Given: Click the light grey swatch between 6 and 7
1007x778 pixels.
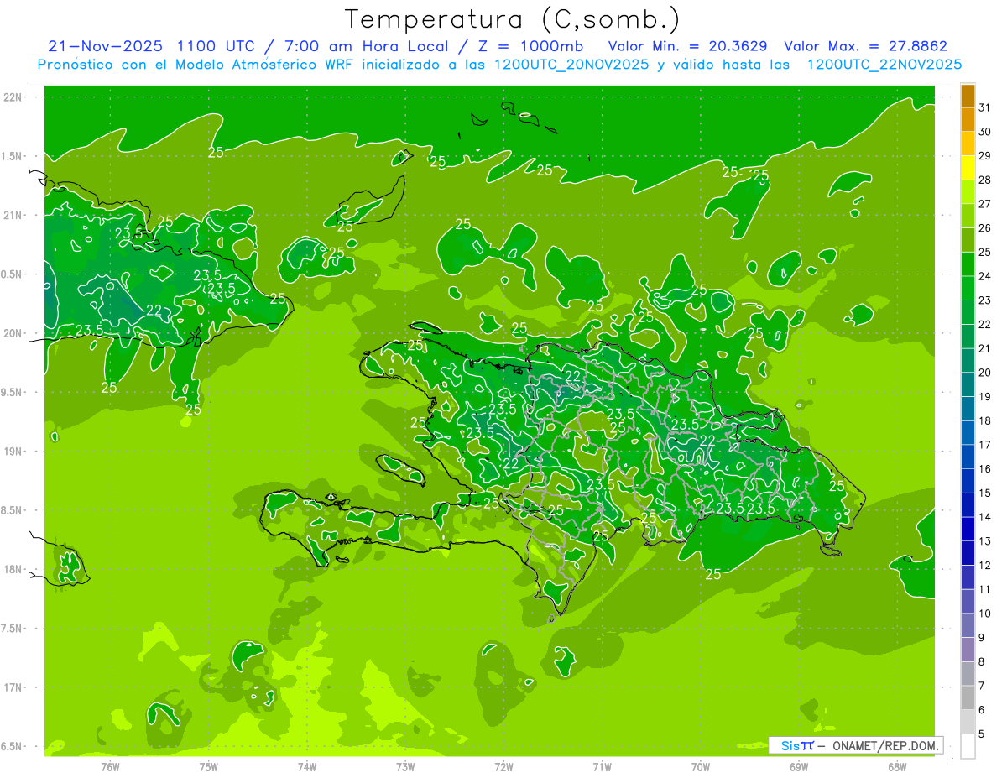Looking at the screenshot, I should click(968, 697).
